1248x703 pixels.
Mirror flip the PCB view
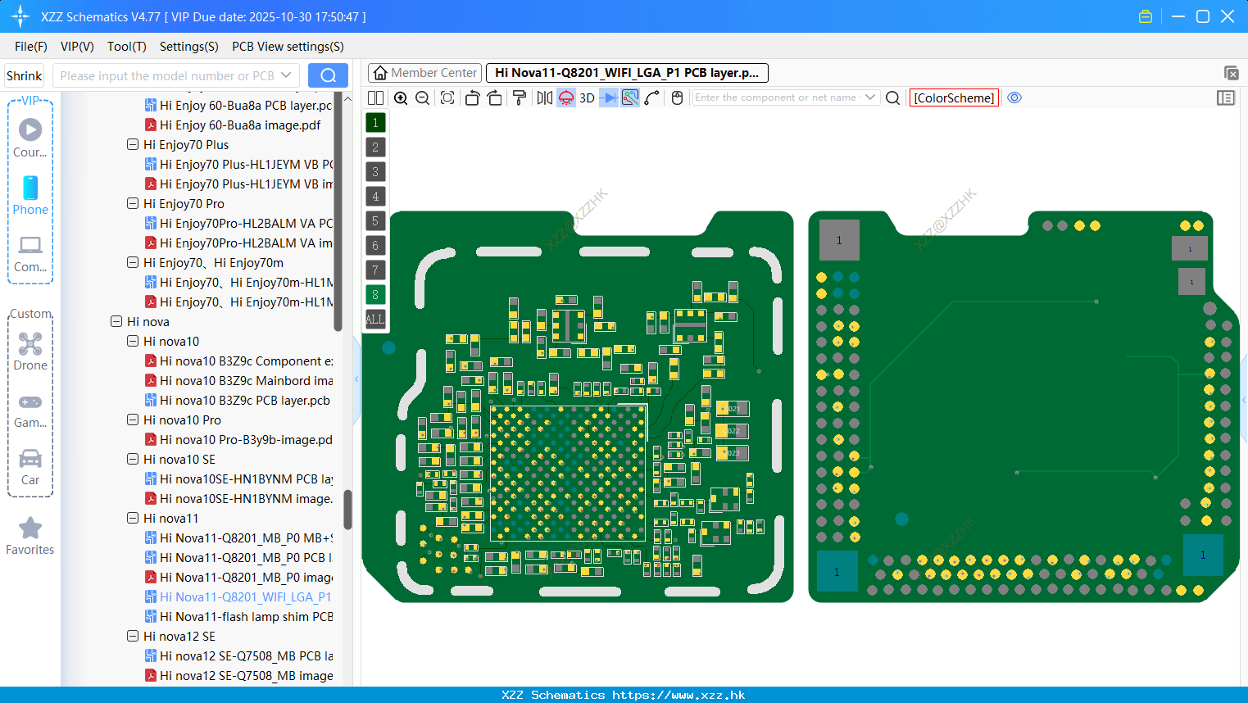click(x=545, y=98)
